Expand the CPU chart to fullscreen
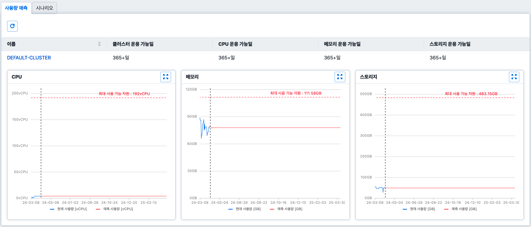 (166, 77)
